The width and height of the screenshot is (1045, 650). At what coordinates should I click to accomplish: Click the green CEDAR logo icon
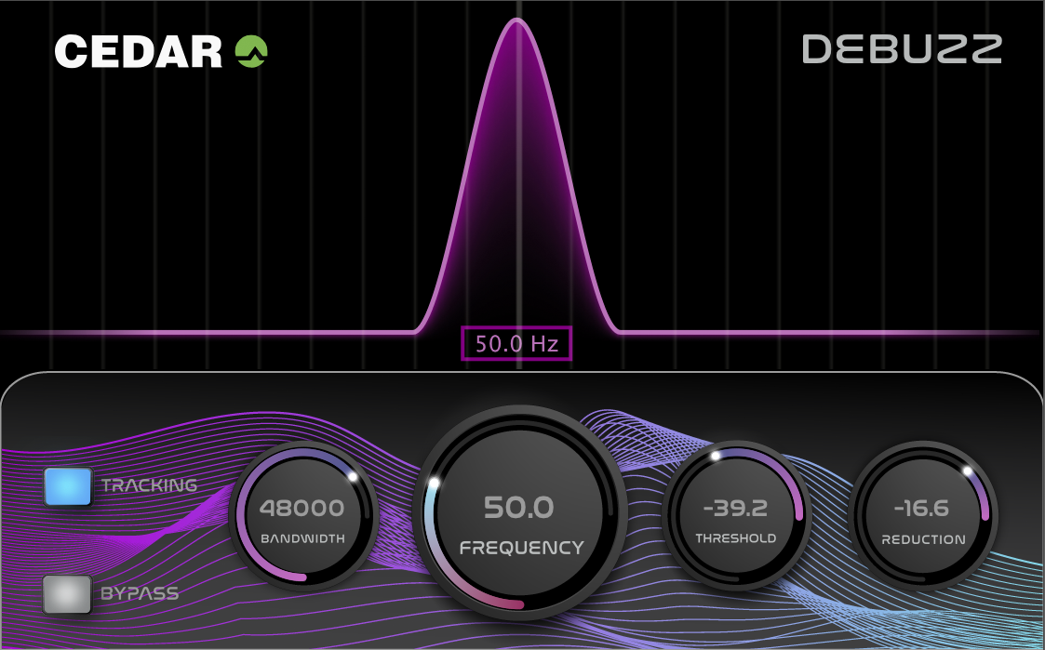251,51
